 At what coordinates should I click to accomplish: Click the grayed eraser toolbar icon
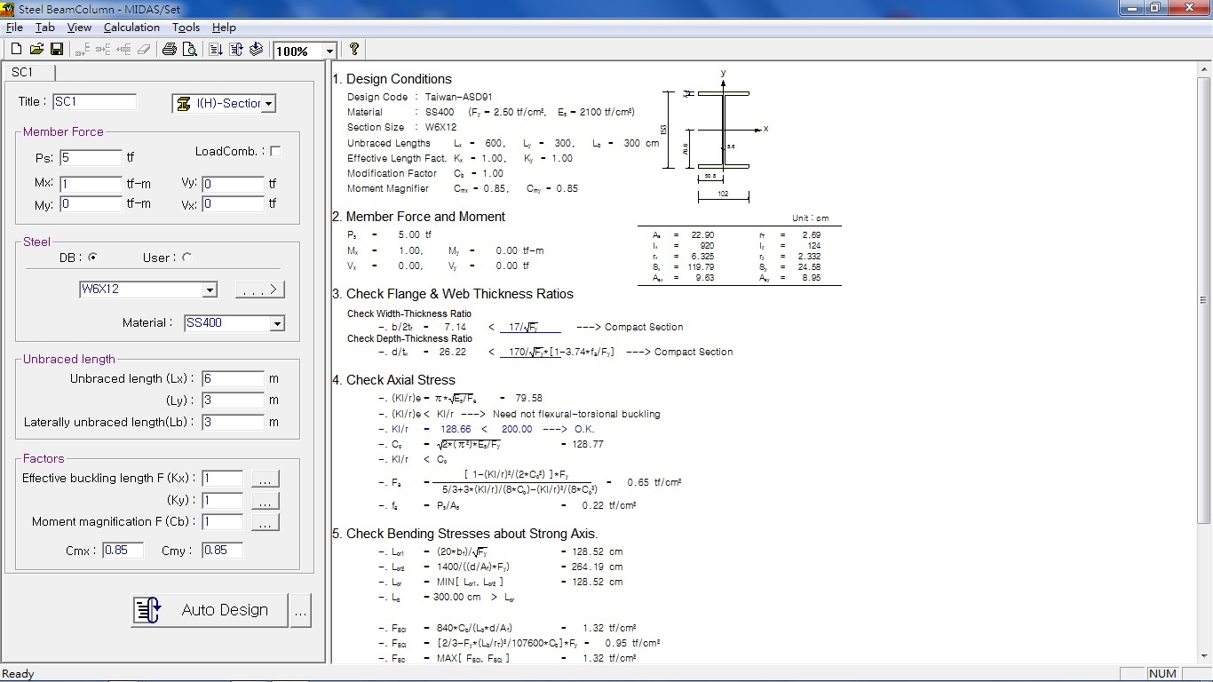144,50
